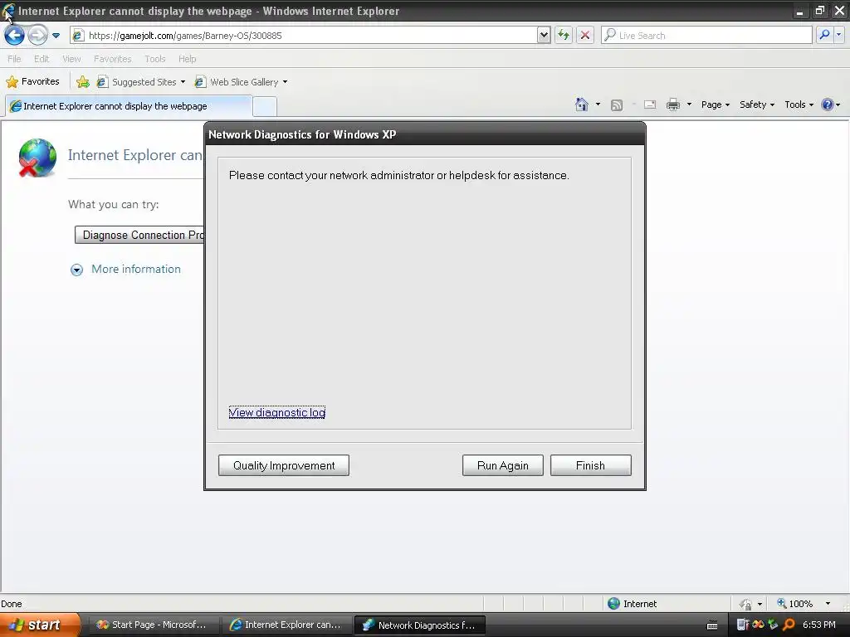Expand More information arrow icon
850x637 pixels.
click(x=77, y=270)
